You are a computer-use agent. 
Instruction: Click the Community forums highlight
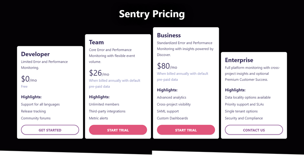click(36, 118)
